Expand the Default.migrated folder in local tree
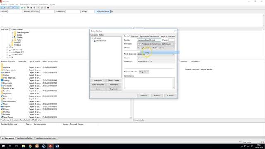The width and height of the screenshot is (265, 149). pyautogui.click(x=12, y=32)
